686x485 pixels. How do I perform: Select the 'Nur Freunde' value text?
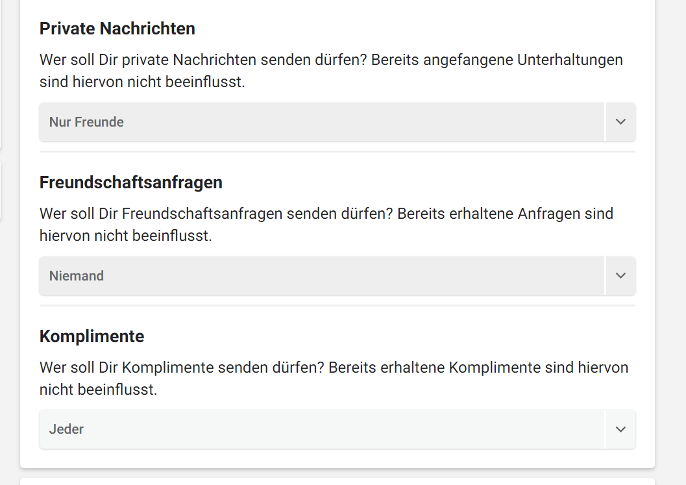click(x=86, y=121)
